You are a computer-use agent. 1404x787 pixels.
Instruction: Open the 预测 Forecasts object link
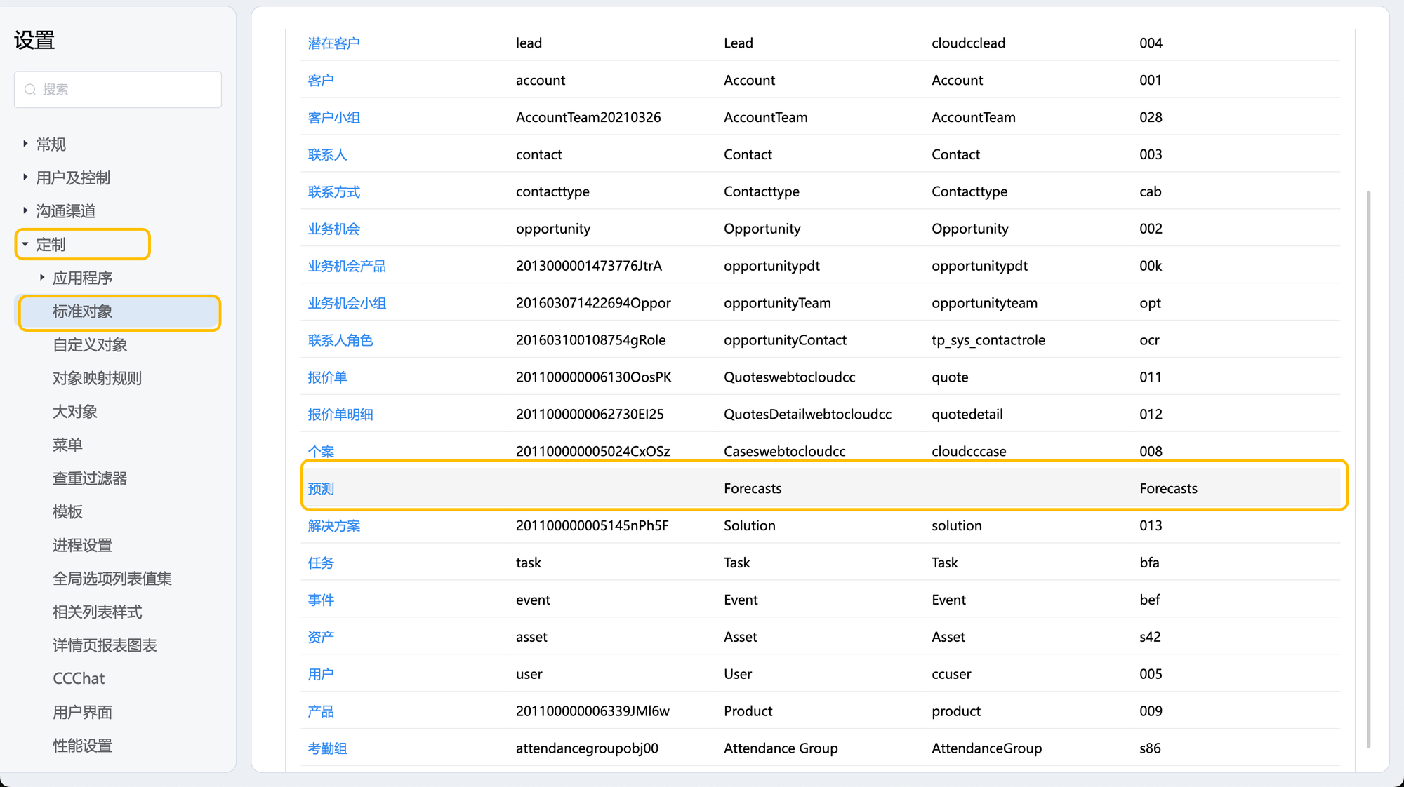tap(321, 489)
